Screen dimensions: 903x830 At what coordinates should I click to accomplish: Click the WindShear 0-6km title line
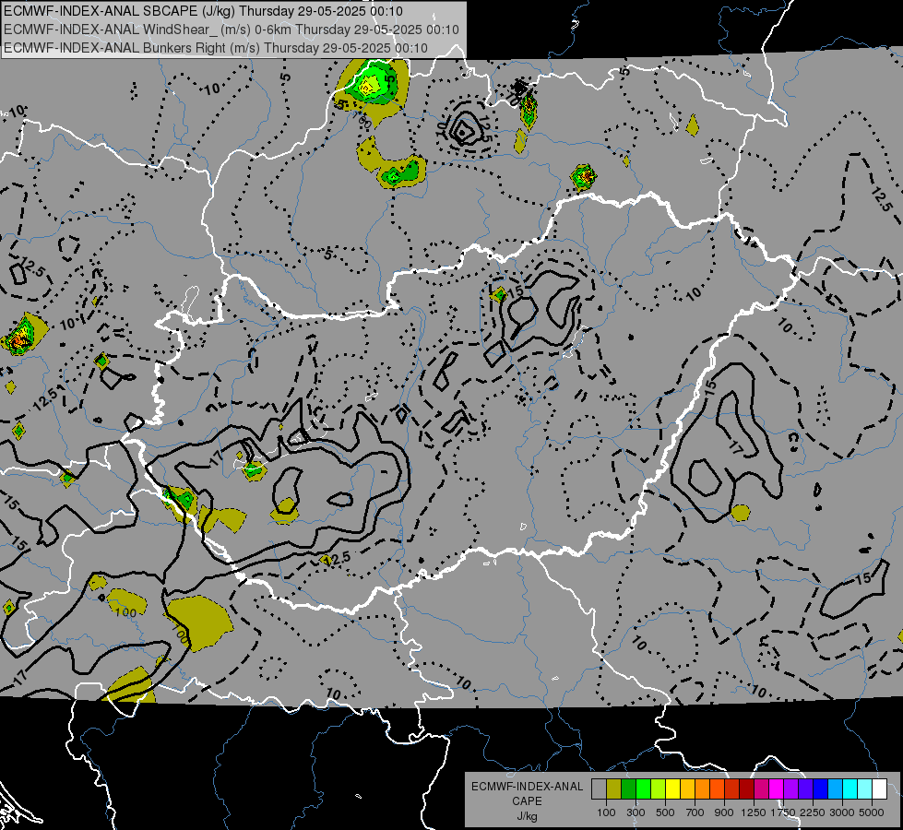(x=231, y=30)
